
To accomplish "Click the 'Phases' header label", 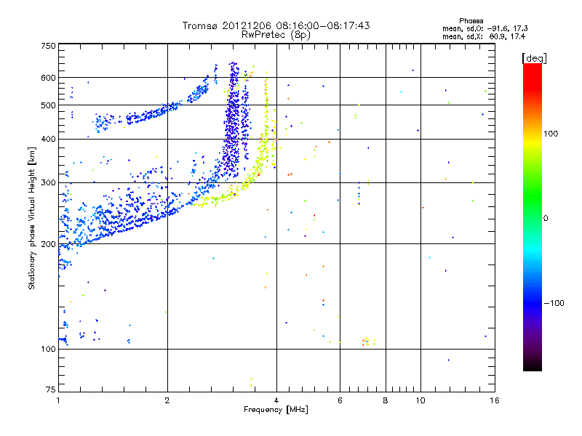I will tap(471, 21).
